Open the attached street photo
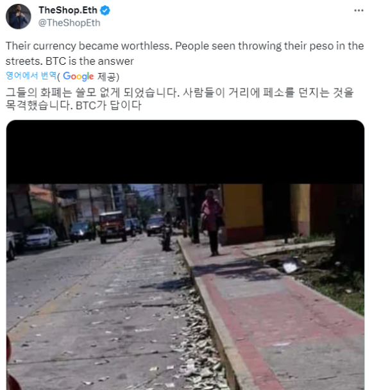The image size is (372, 390). (185, 287)
